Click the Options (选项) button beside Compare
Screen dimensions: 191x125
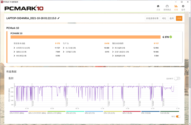(x=172, y=18)
